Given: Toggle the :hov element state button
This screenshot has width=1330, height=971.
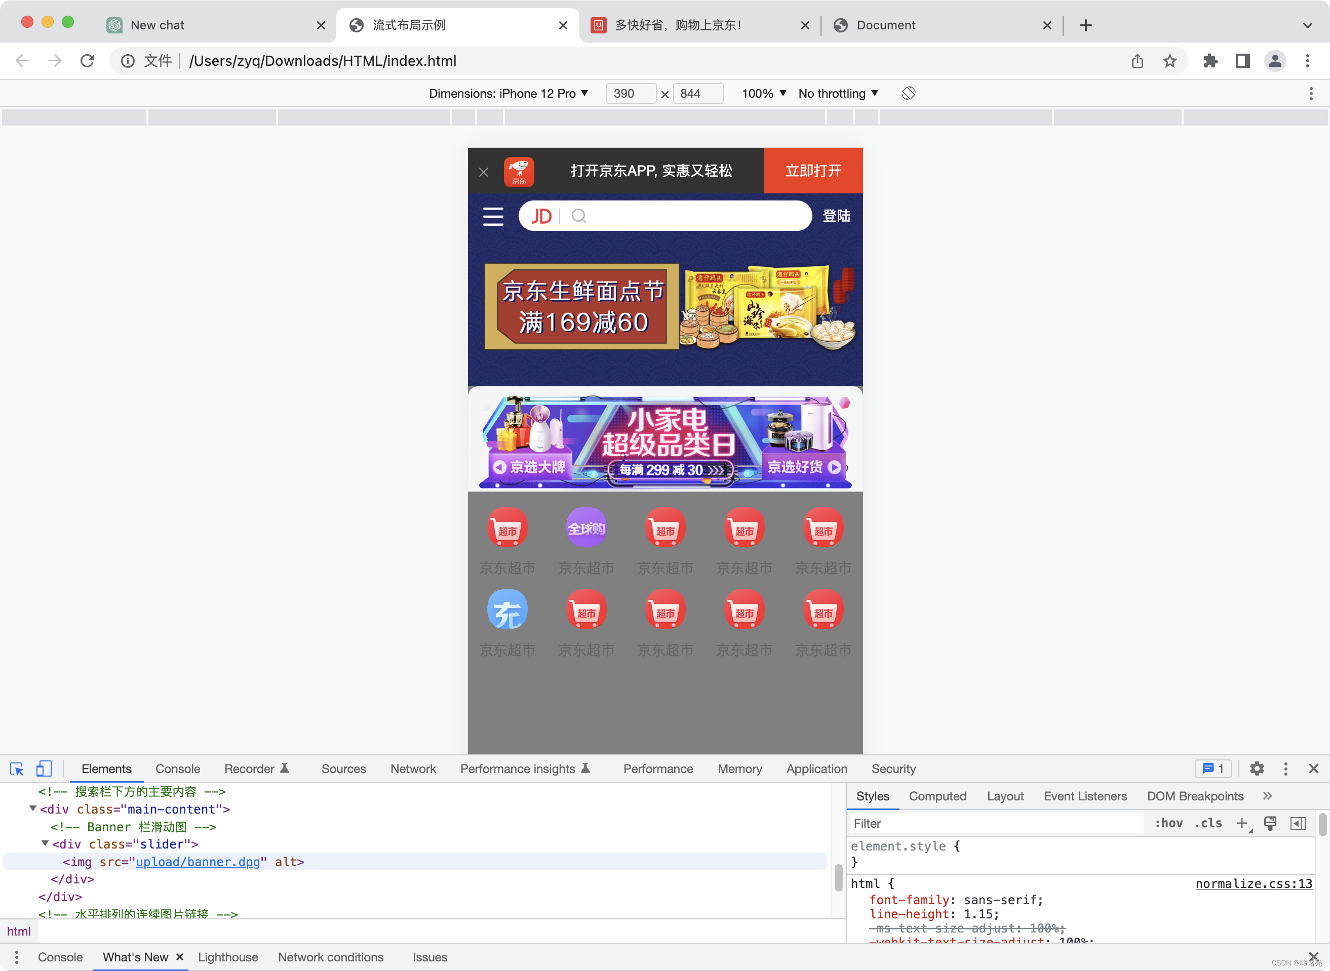Looking at the screenshot, I should [1168, 824].
